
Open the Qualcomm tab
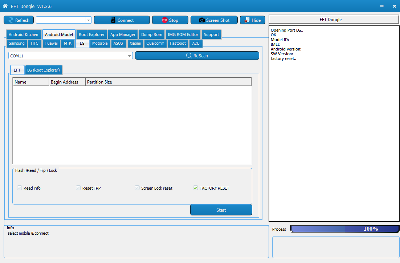coord(155,43)
